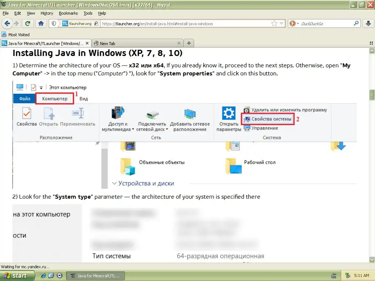Close the Java for Minecraft tab
Image resolution: width=375 pixels, height=281 pixels.
(x=87, y=43)
